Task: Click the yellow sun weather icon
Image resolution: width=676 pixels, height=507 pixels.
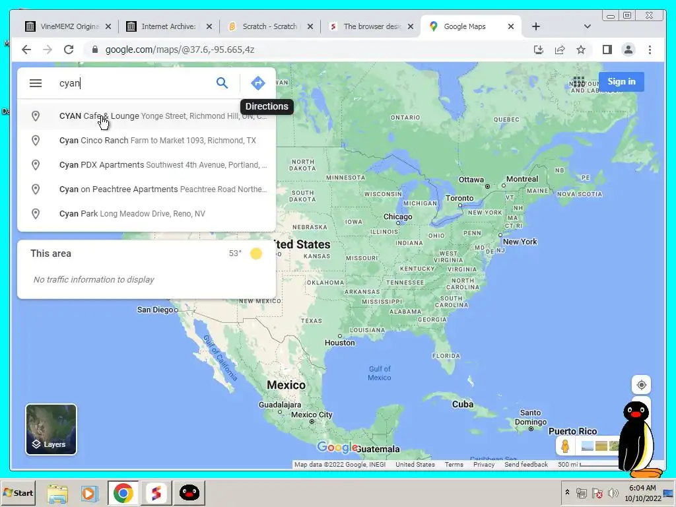Action: (256, 253)
